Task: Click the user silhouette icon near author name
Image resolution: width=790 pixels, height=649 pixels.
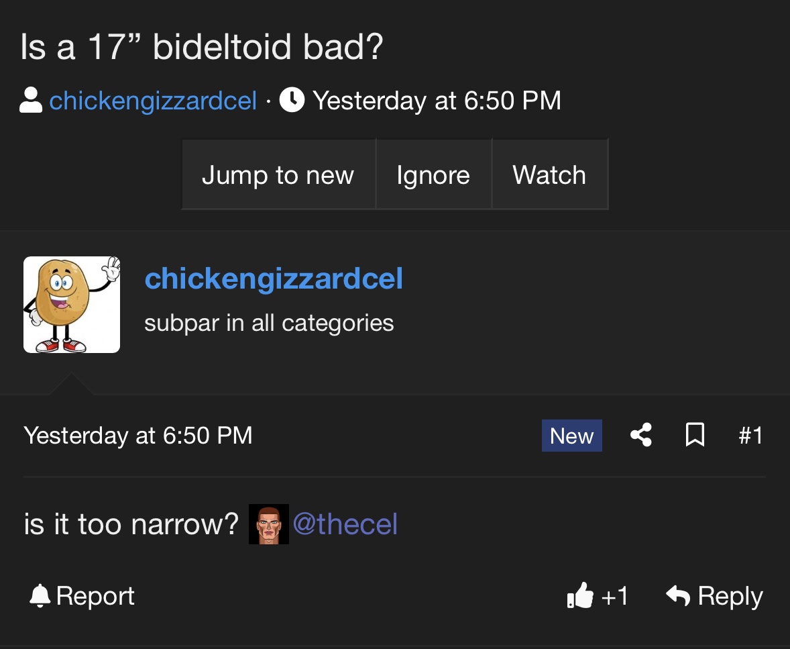Action: tap(31, 100)
